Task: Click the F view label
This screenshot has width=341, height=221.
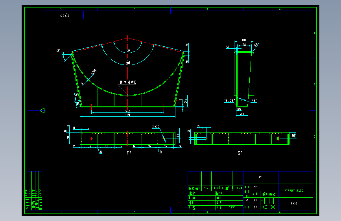Action: pos(129,153)
